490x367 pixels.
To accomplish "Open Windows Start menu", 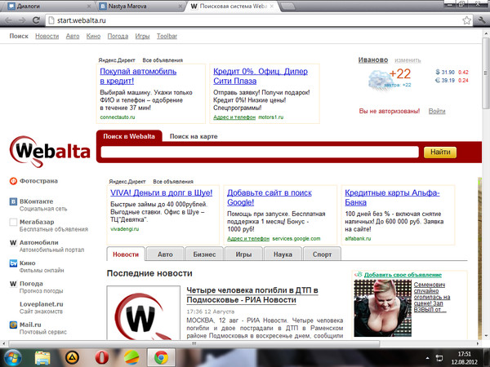I will 13,358.
